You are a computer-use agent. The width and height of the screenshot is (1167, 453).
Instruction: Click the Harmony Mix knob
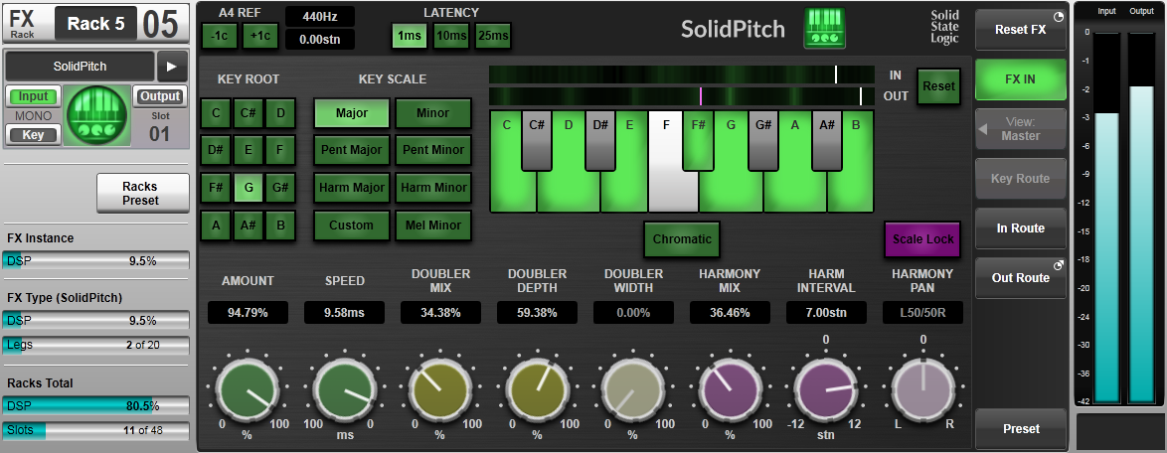coord(730,388)
